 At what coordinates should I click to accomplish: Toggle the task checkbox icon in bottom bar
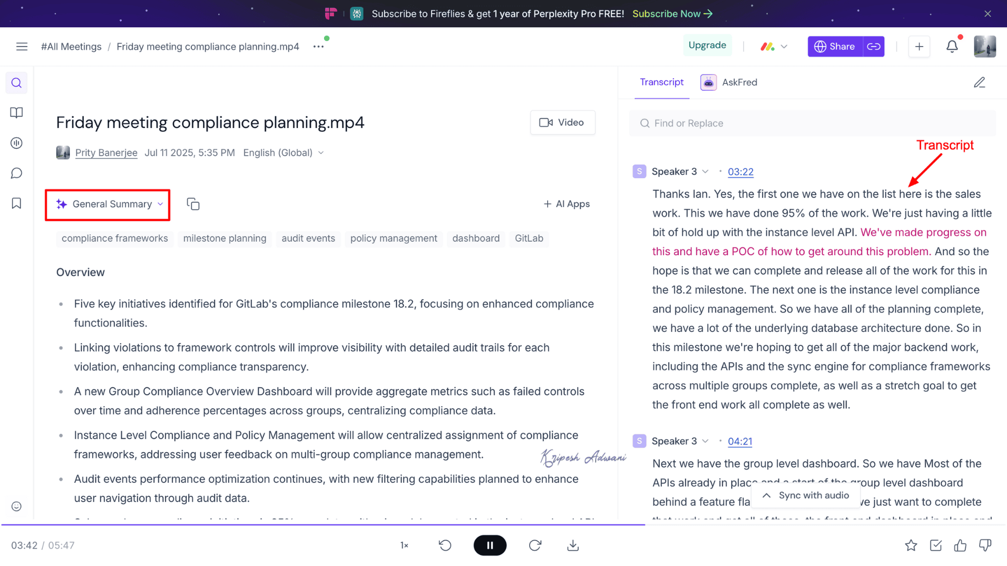936,546
